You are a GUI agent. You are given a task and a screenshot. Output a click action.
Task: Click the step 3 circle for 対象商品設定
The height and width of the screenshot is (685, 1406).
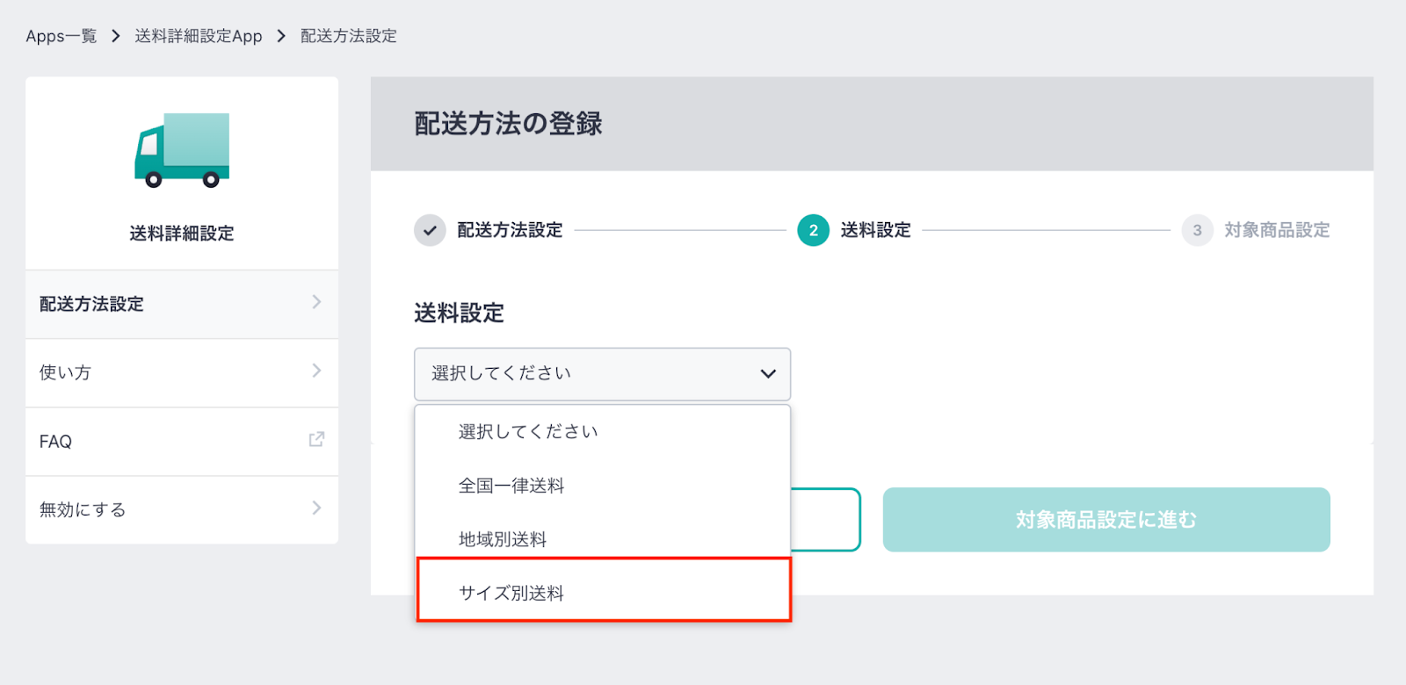click(1197, 230)
